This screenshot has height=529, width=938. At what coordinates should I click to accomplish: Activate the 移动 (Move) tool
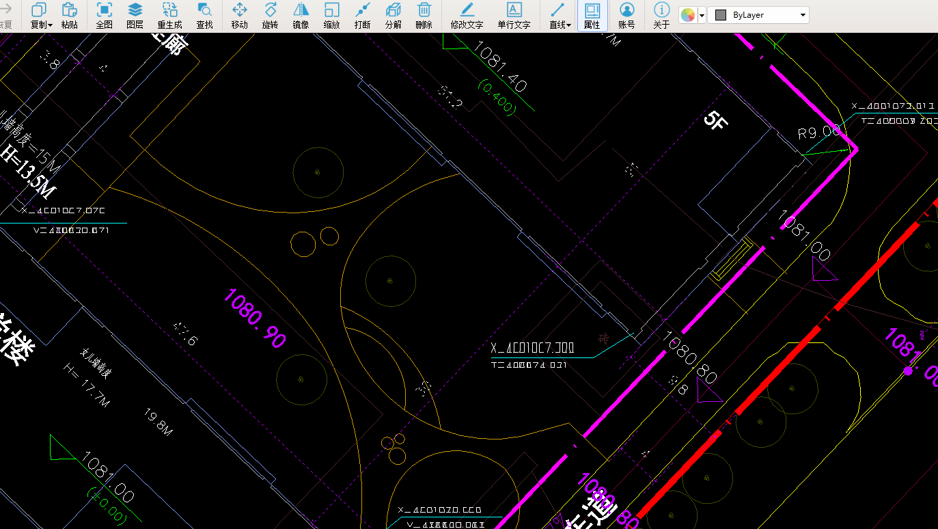240,16
